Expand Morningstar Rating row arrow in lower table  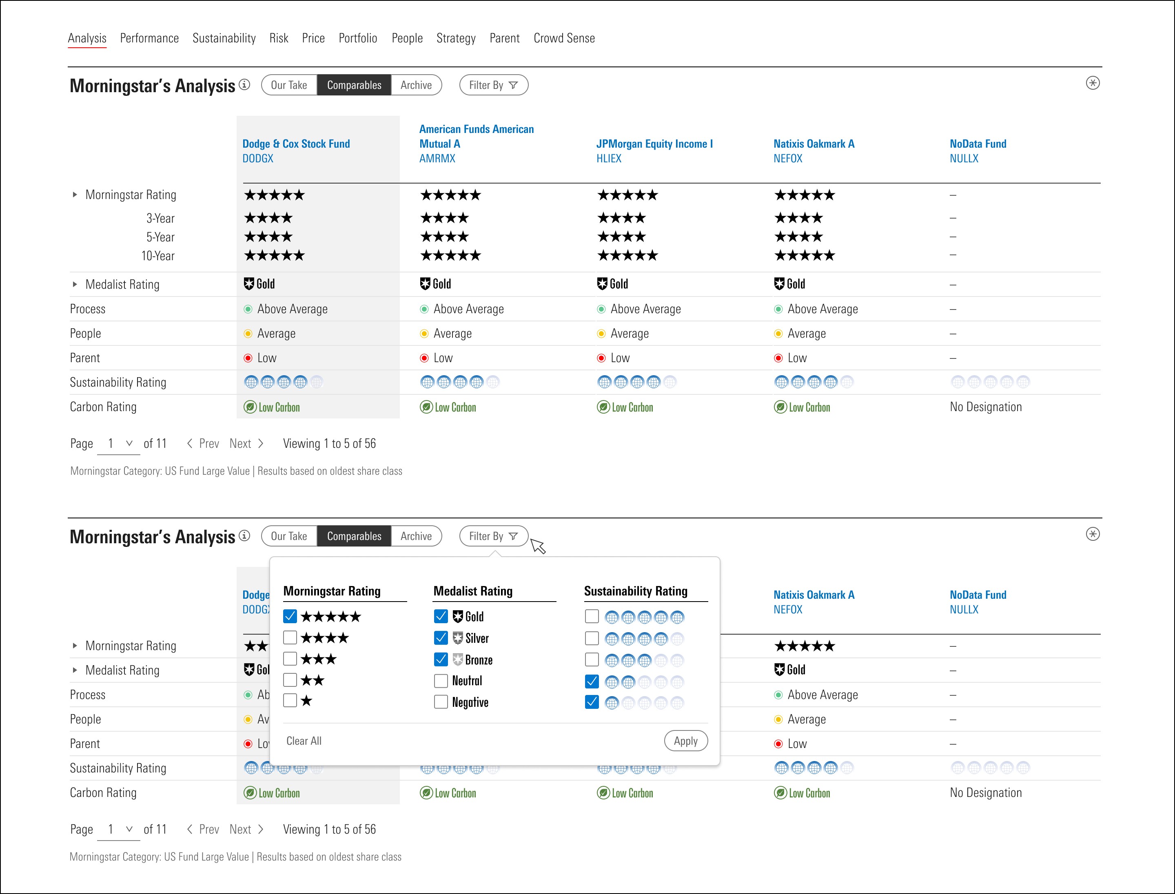[75, 646]
